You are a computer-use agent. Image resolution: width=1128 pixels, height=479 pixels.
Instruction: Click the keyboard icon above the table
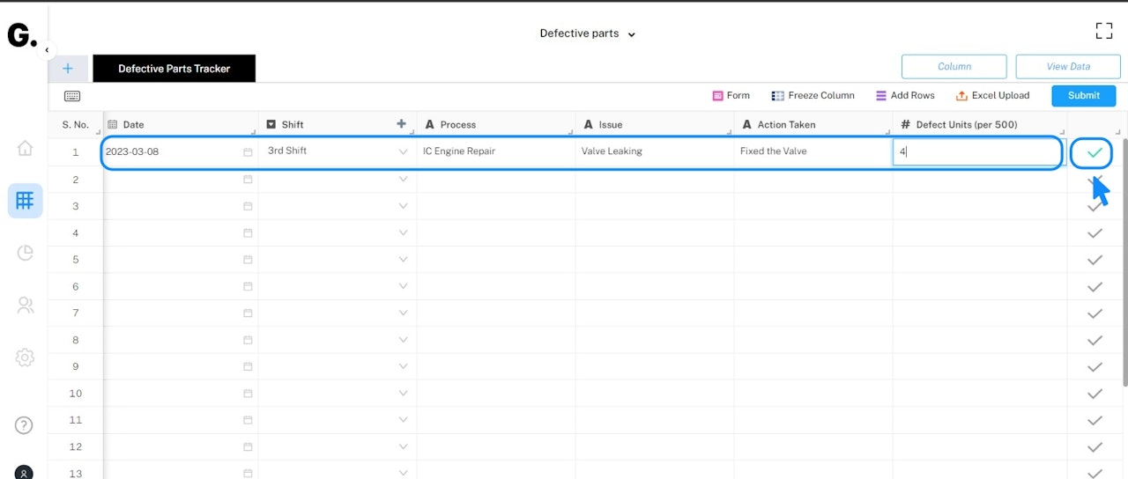[x=72, y=96]
